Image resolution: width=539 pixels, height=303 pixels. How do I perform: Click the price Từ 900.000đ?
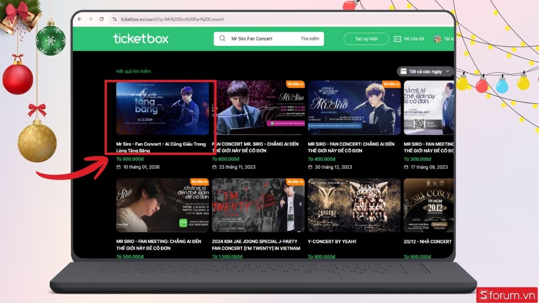[417, 257]
